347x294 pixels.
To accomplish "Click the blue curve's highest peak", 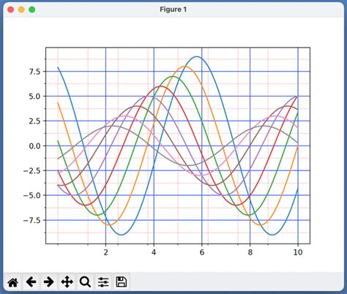I will coord(197,56).
